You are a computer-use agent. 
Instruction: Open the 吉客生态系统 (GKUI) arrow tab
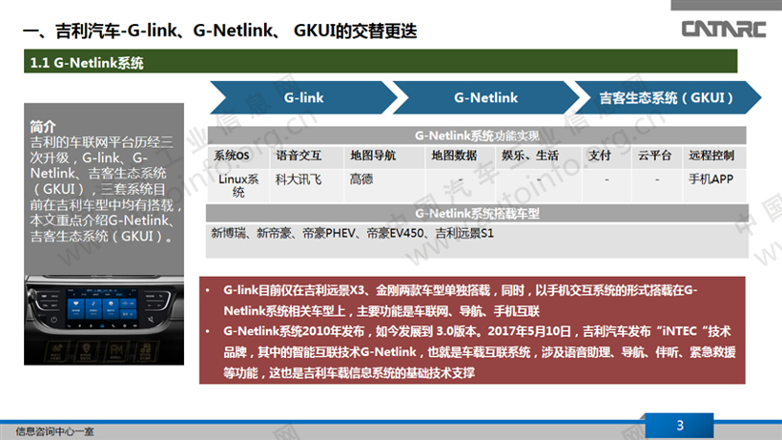click(x=668, y=97)
